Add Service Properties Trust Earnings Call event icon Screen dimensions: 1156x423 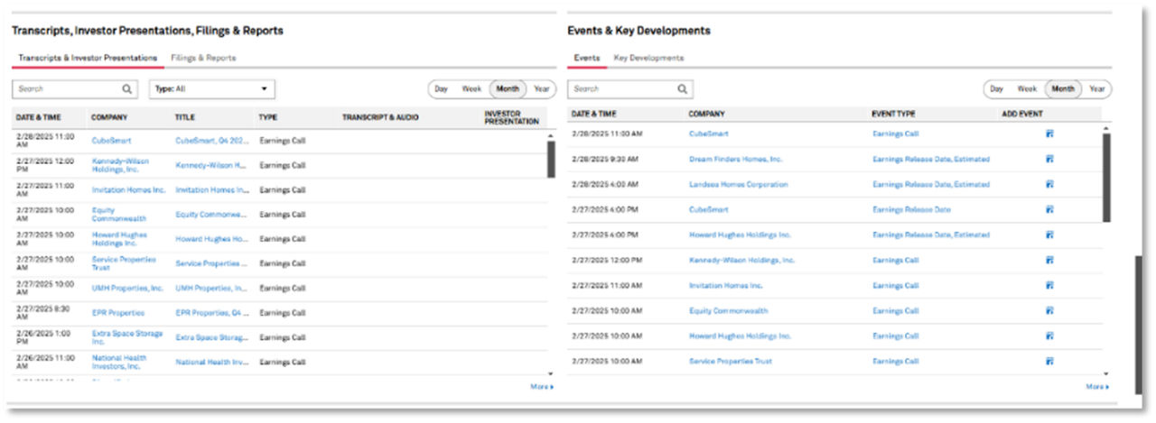(1049, 361)
